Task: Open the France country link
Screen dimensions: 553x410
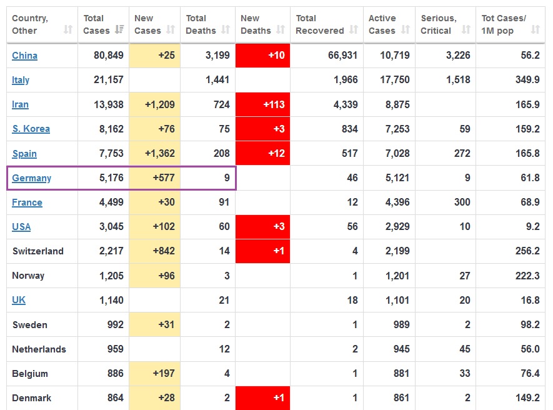Action: tap(27, 202)
